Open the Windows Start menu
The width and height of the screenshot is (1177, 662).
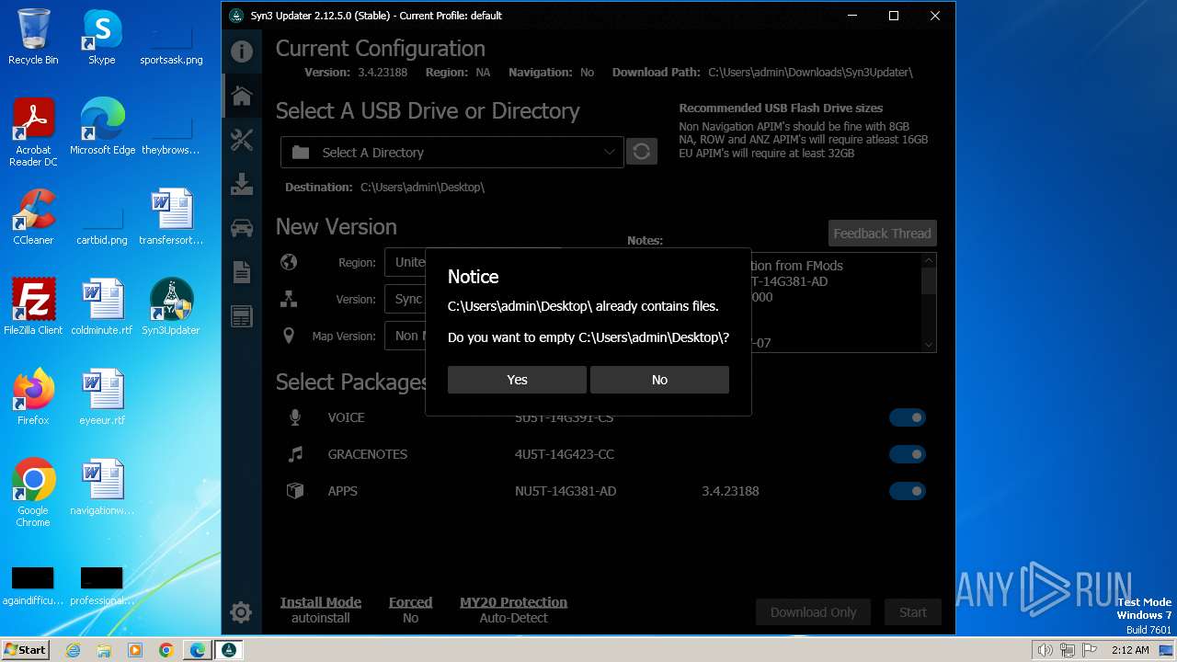25,650
